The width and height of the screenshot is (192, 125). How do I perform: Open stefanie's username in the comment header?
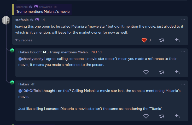(22, 20)
